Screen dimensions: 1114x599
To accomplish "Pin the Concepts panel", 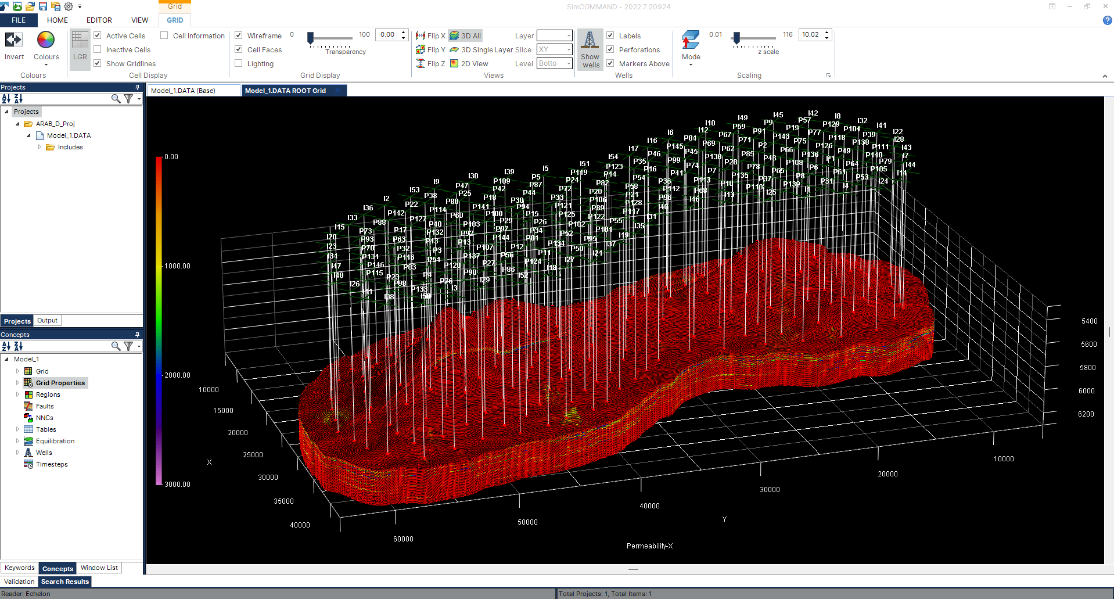I will click(138, 335).
